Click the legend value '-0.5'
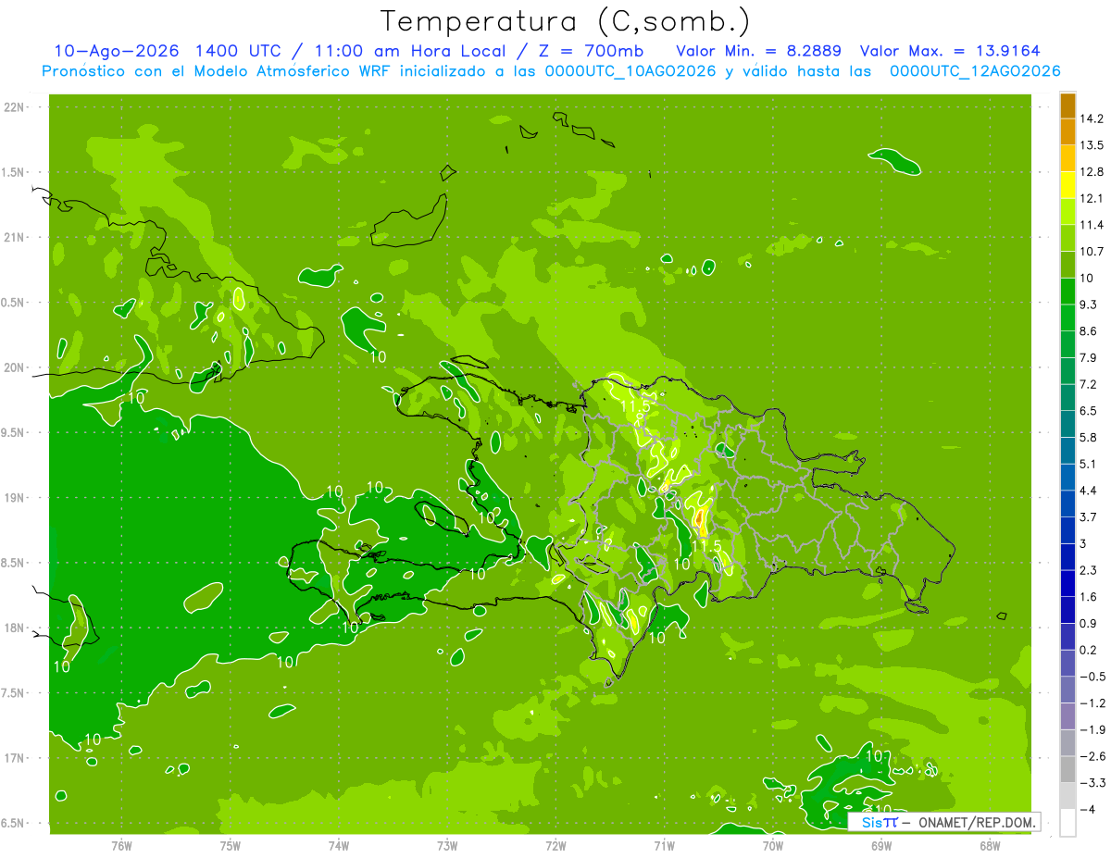This screenshot has width=1111, height=858. 1092,677
